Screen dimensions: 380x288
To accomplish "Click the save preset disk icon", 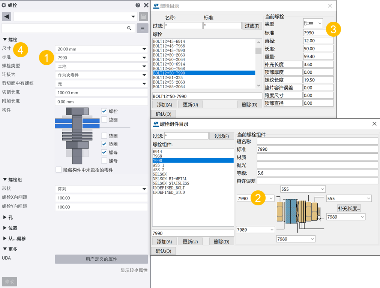I will click(143, 16).
